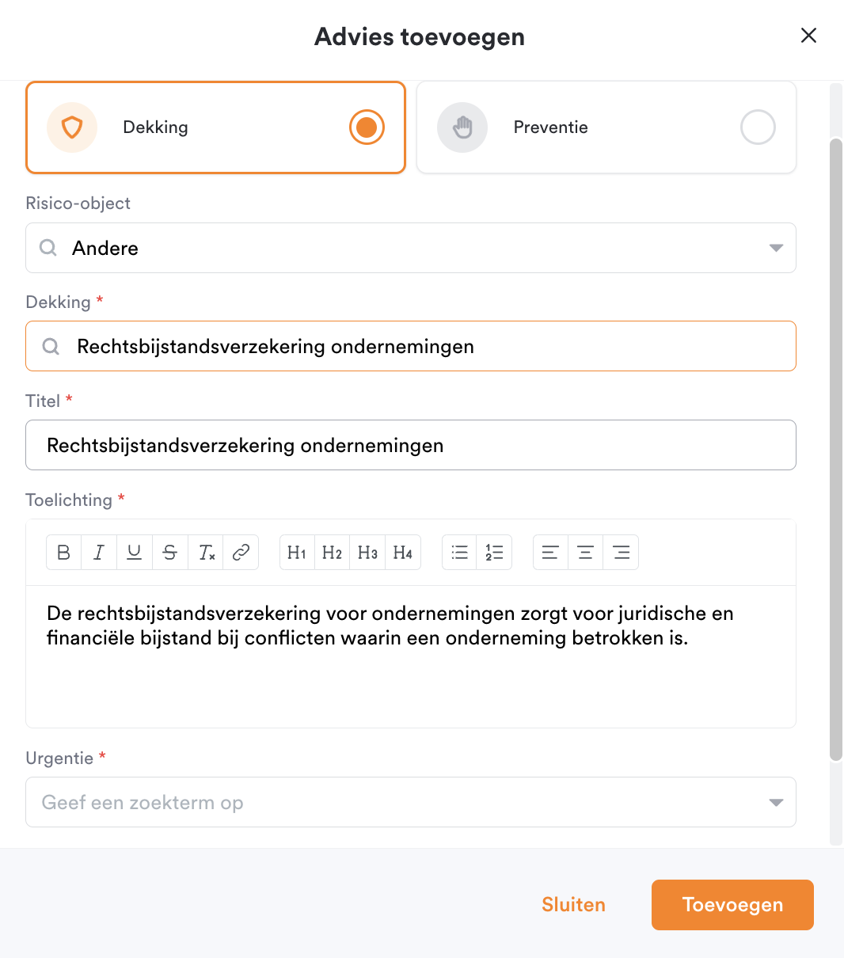Center align the text
The image size is (844, 958).
coord(586,553)
